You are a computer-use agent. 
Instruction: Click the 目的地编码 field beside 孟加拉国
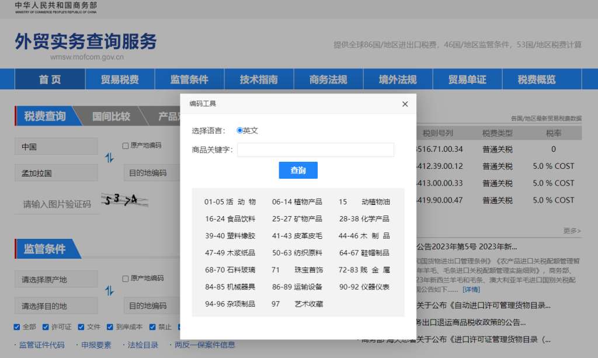[152, 173]
